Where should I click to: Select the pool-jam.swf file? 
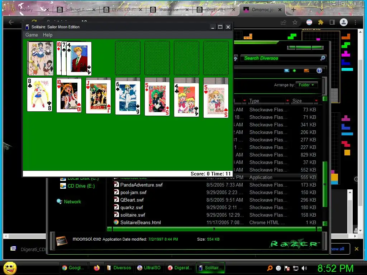coord(133,192)
